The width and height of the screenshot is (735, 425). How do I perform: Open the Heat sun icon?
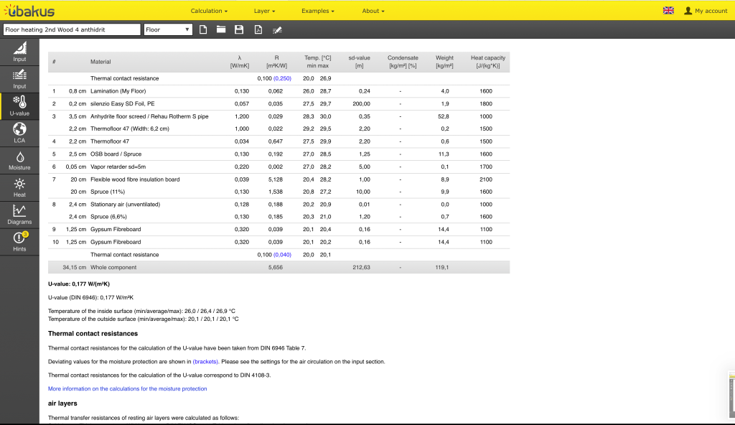pyautogui.click(x=19, y=187)
